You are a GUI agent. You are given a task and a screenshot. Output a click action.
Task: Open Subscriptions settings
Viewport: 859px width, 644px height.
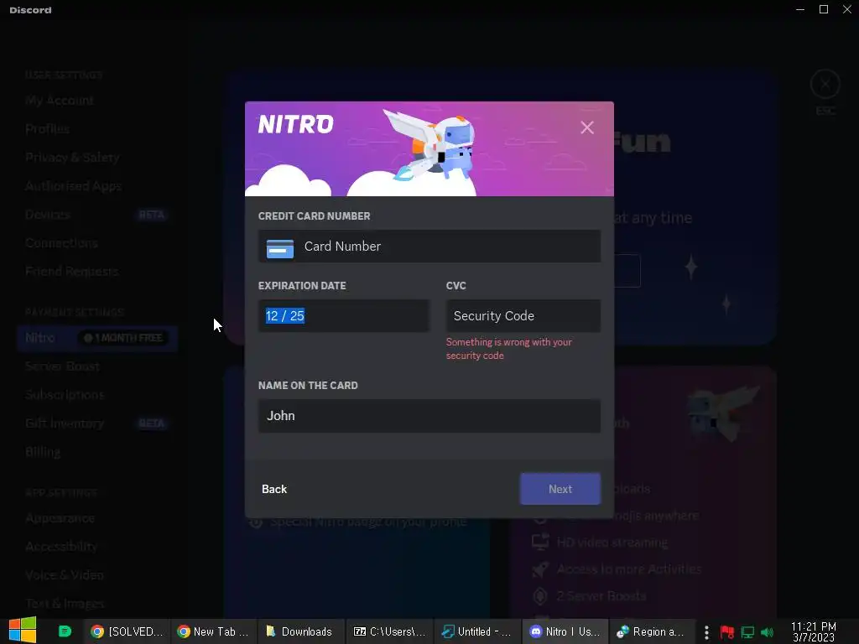(64, 395)
